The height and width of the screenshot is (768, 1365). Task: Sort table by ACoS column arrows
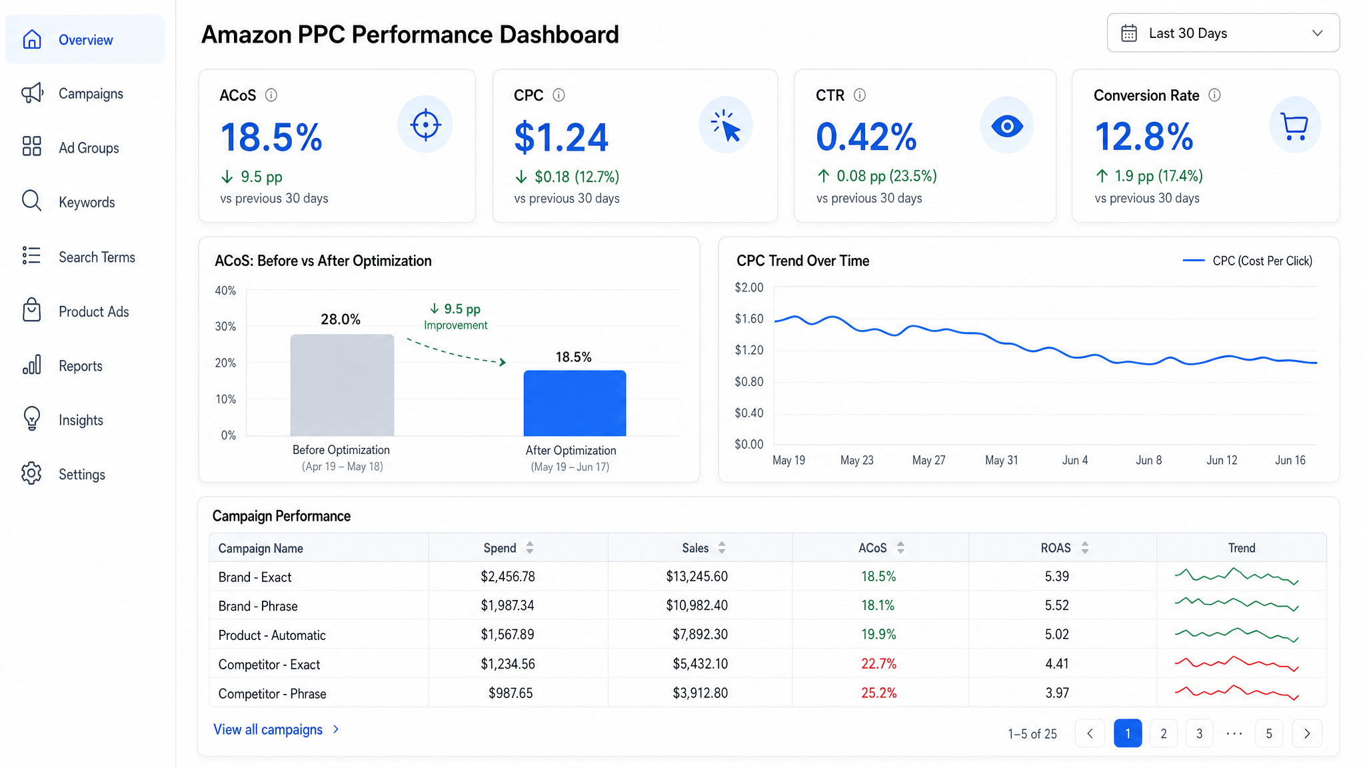[x=901, y=548]
